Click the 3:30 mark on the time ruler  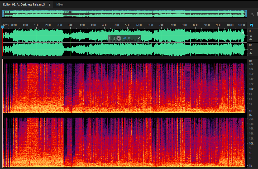point(82,25)
